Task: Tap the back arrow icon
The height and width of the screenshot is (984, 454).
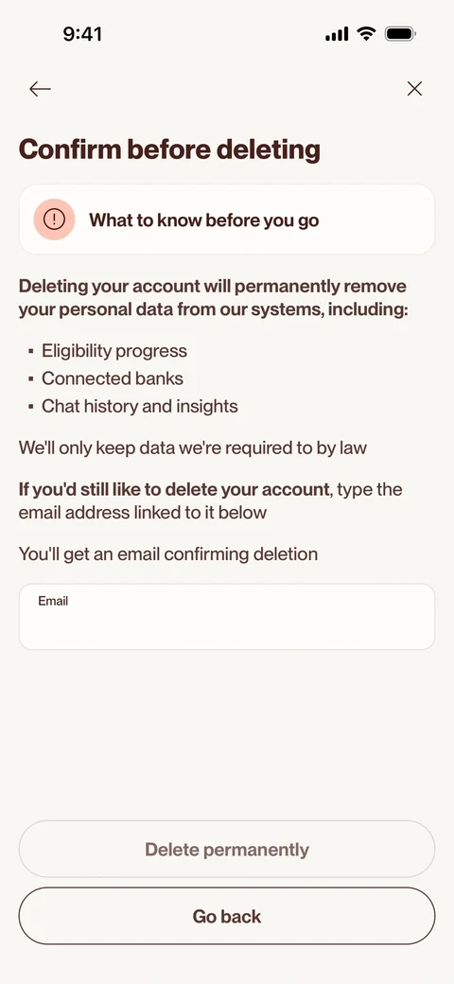Action: [40, 89]
